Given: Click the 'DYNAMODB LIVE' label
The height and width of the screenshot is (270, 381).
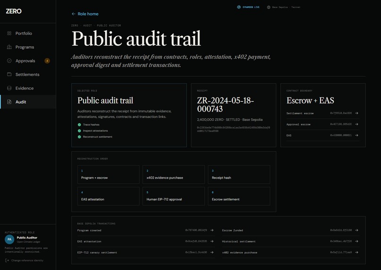Looking at the screenshot, I should 251,7.
